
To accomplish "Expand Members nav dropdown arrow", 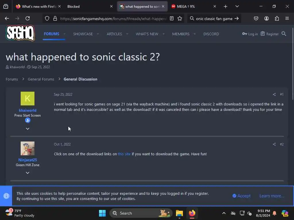I will [194, 34].
